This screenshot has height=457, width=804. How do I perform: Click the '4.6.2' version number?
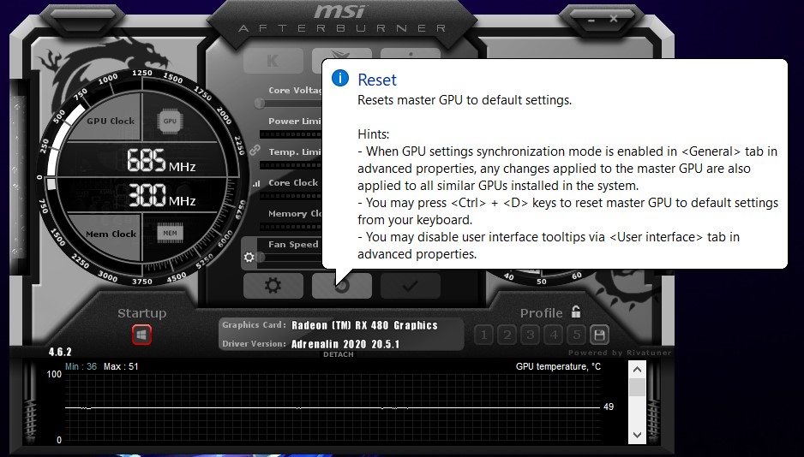click(60, 352)
